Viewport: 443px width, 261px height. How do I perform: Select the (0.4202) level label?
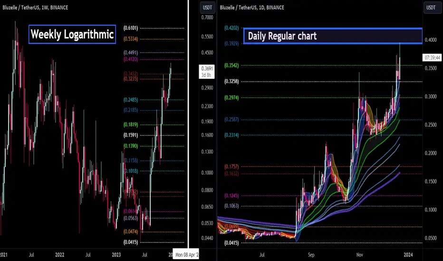(x=231, y=28)
